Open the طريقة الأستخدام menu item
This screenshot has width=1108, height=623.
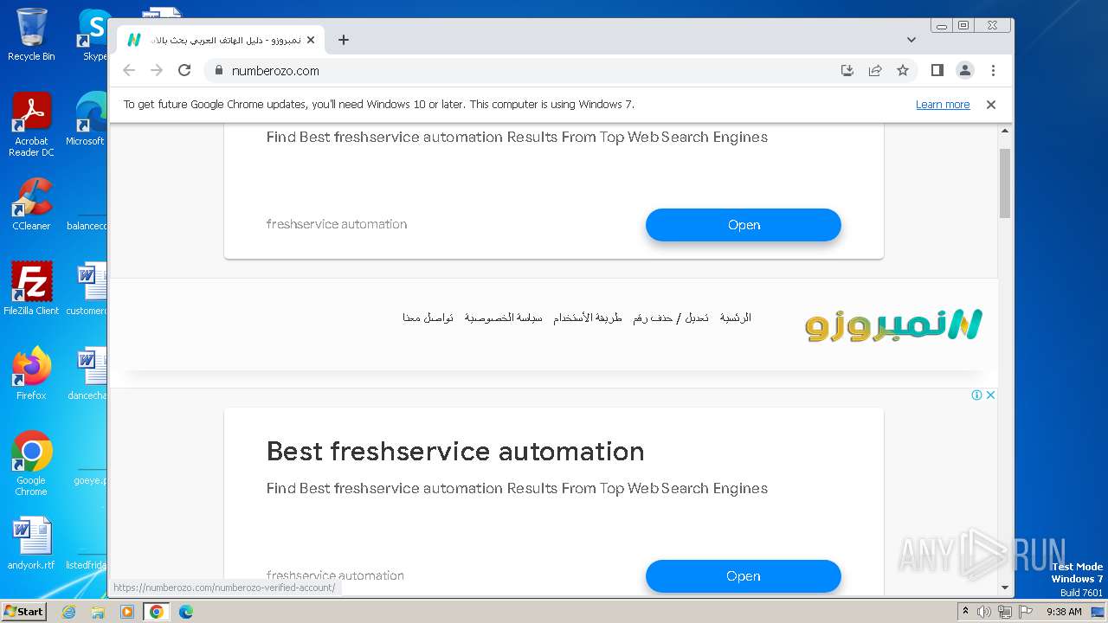tap(588, 318)
